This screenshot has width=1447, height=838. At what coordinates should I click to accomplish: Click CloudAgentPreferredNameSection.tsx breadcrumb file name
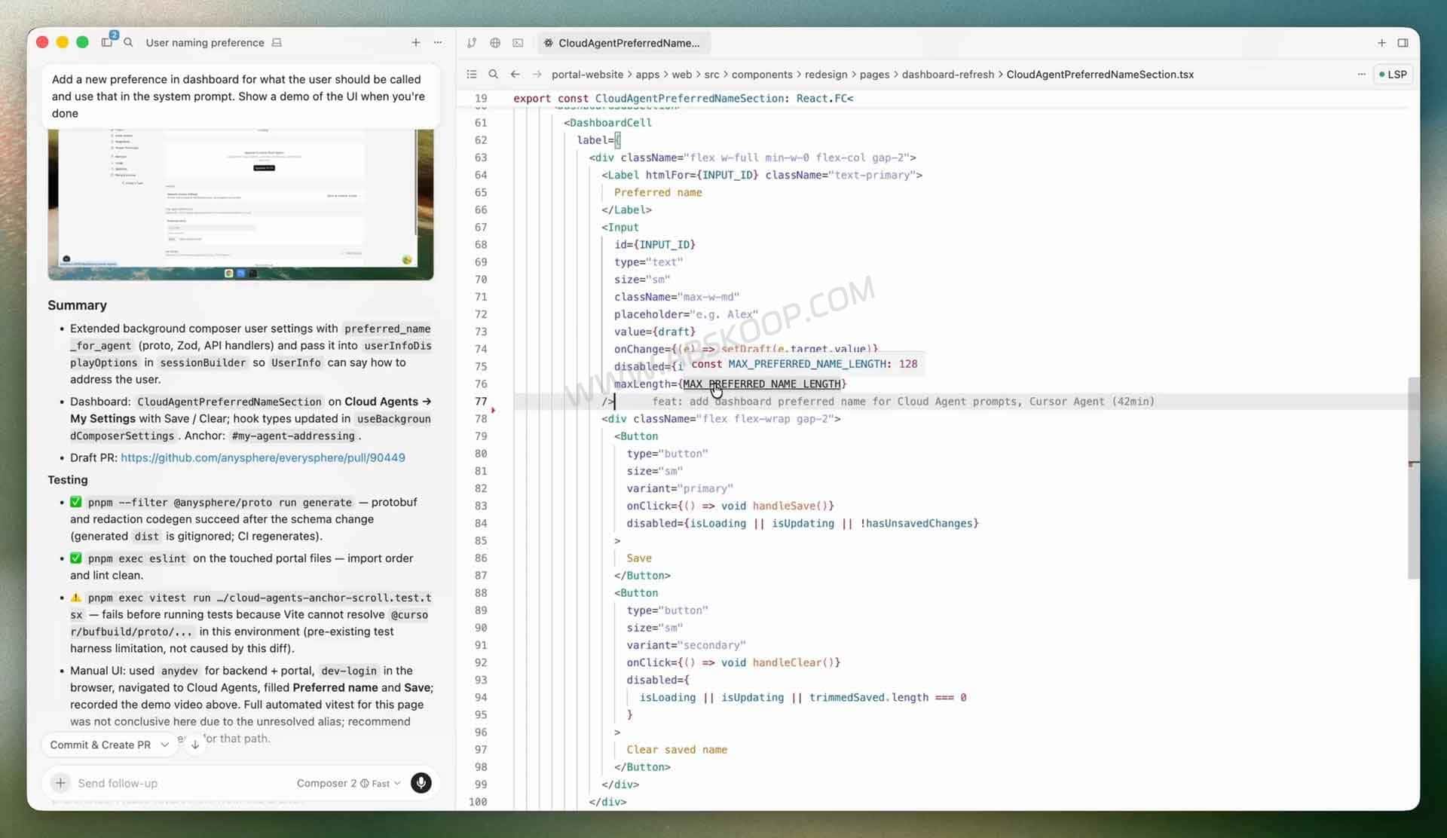(1100, 74)
